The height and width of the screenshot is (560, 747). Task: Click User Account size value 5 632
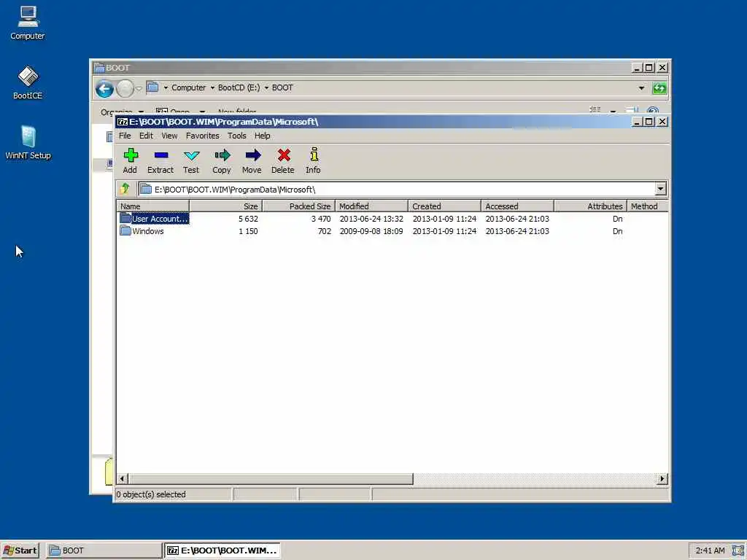[x=248, y=219]
